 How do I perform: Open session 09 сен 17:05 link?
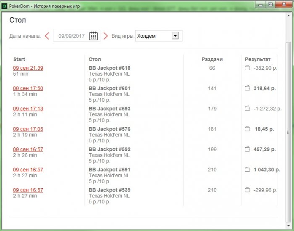pos(28,129)
